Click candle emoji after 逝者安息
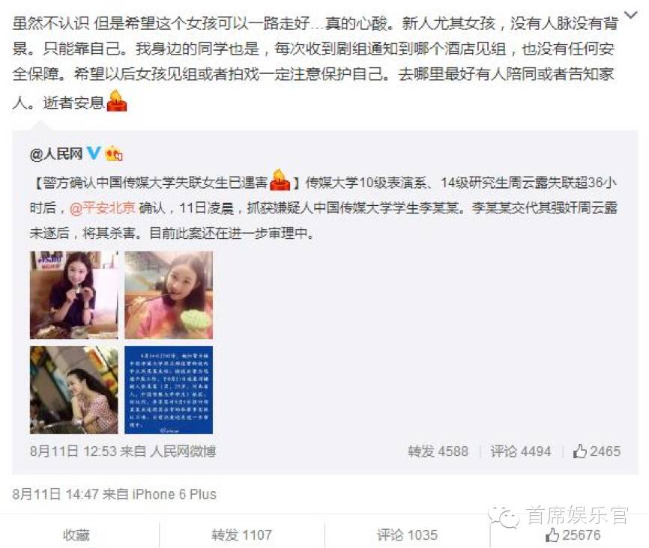The width and height of the screenshot is (649, 548). (x=117, y=100)
